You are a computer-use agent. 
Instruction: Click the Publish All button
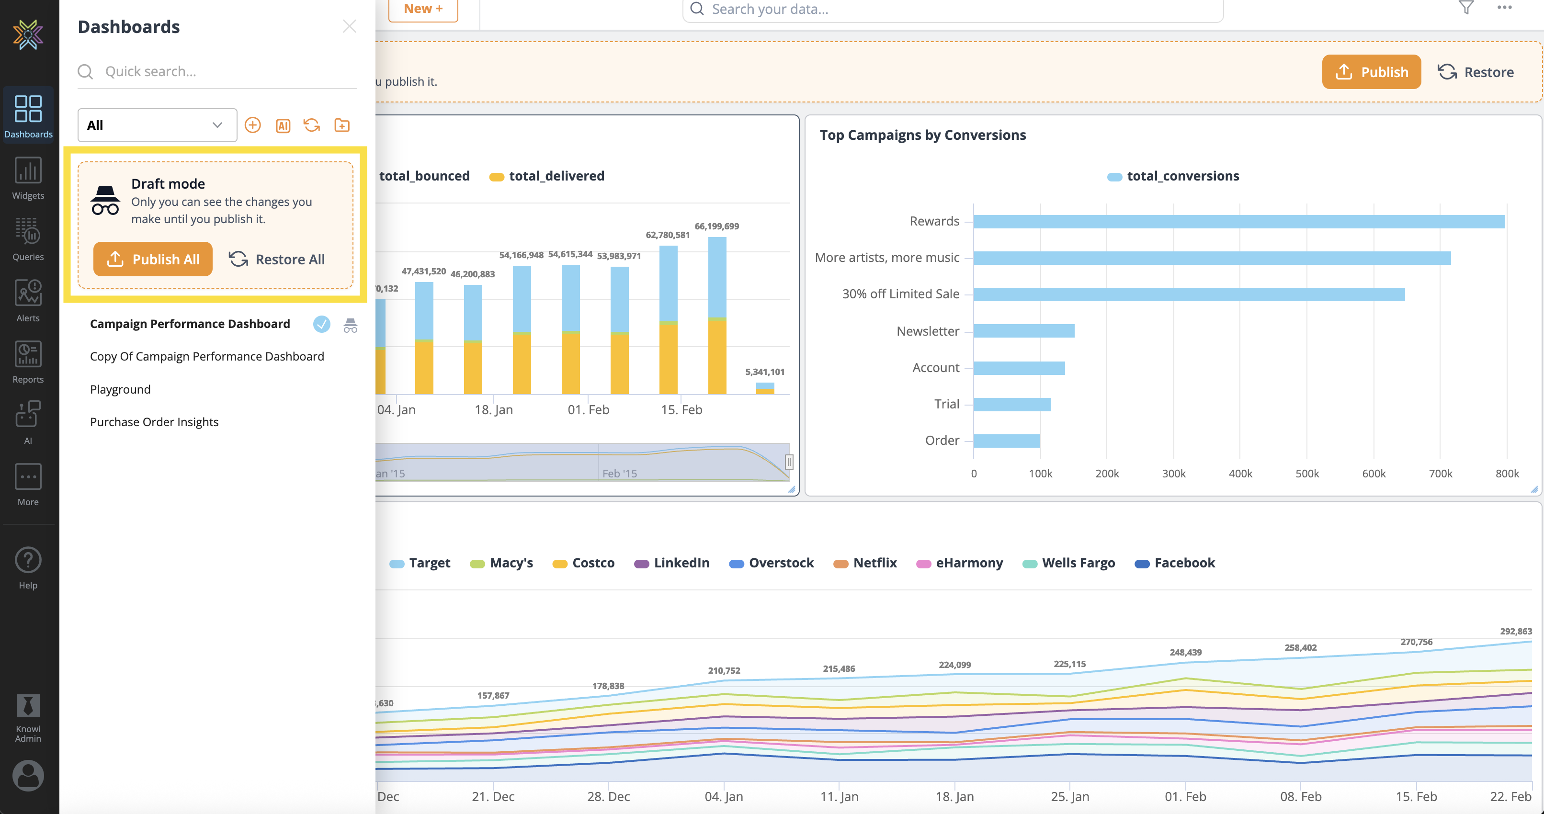(x=153, y=259)
